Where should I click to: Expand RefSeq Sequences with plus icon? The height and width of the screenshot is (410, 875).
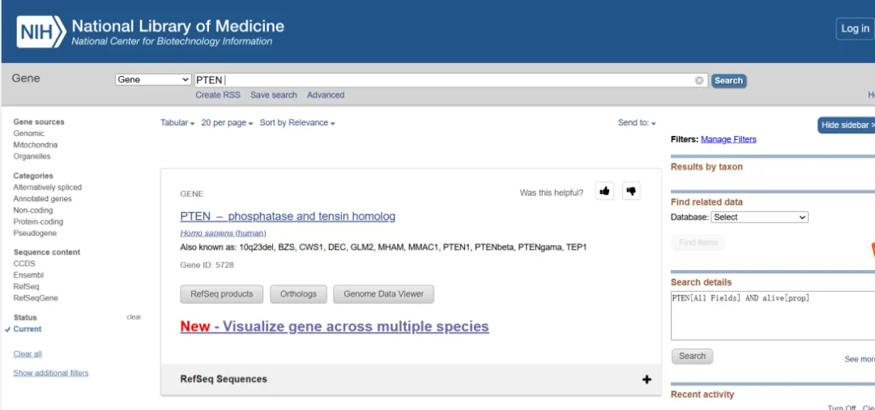click(647, 379)
